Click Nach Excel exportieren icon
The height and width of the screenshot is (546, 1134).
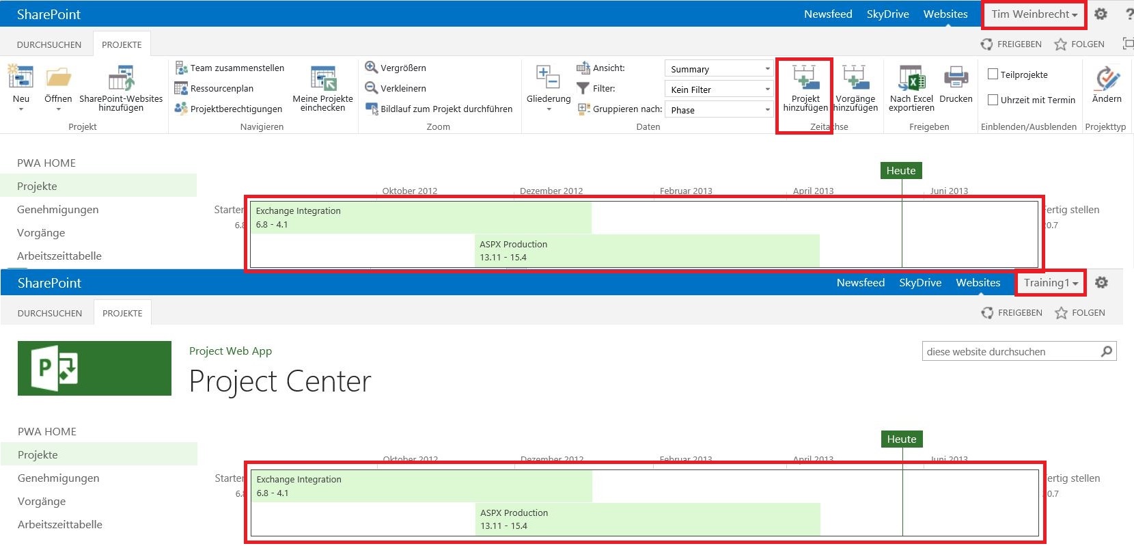[x=912, y=78]
